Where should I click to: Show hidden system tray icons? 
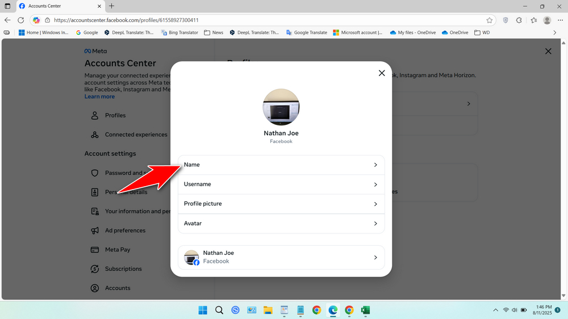tap(495, 310)
